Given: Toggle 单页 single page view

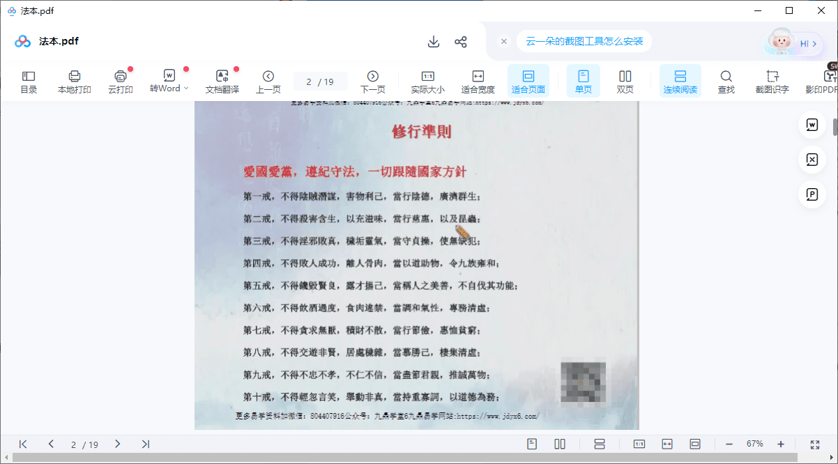Looking at the screenshot, I should click(x=584, y=81).
